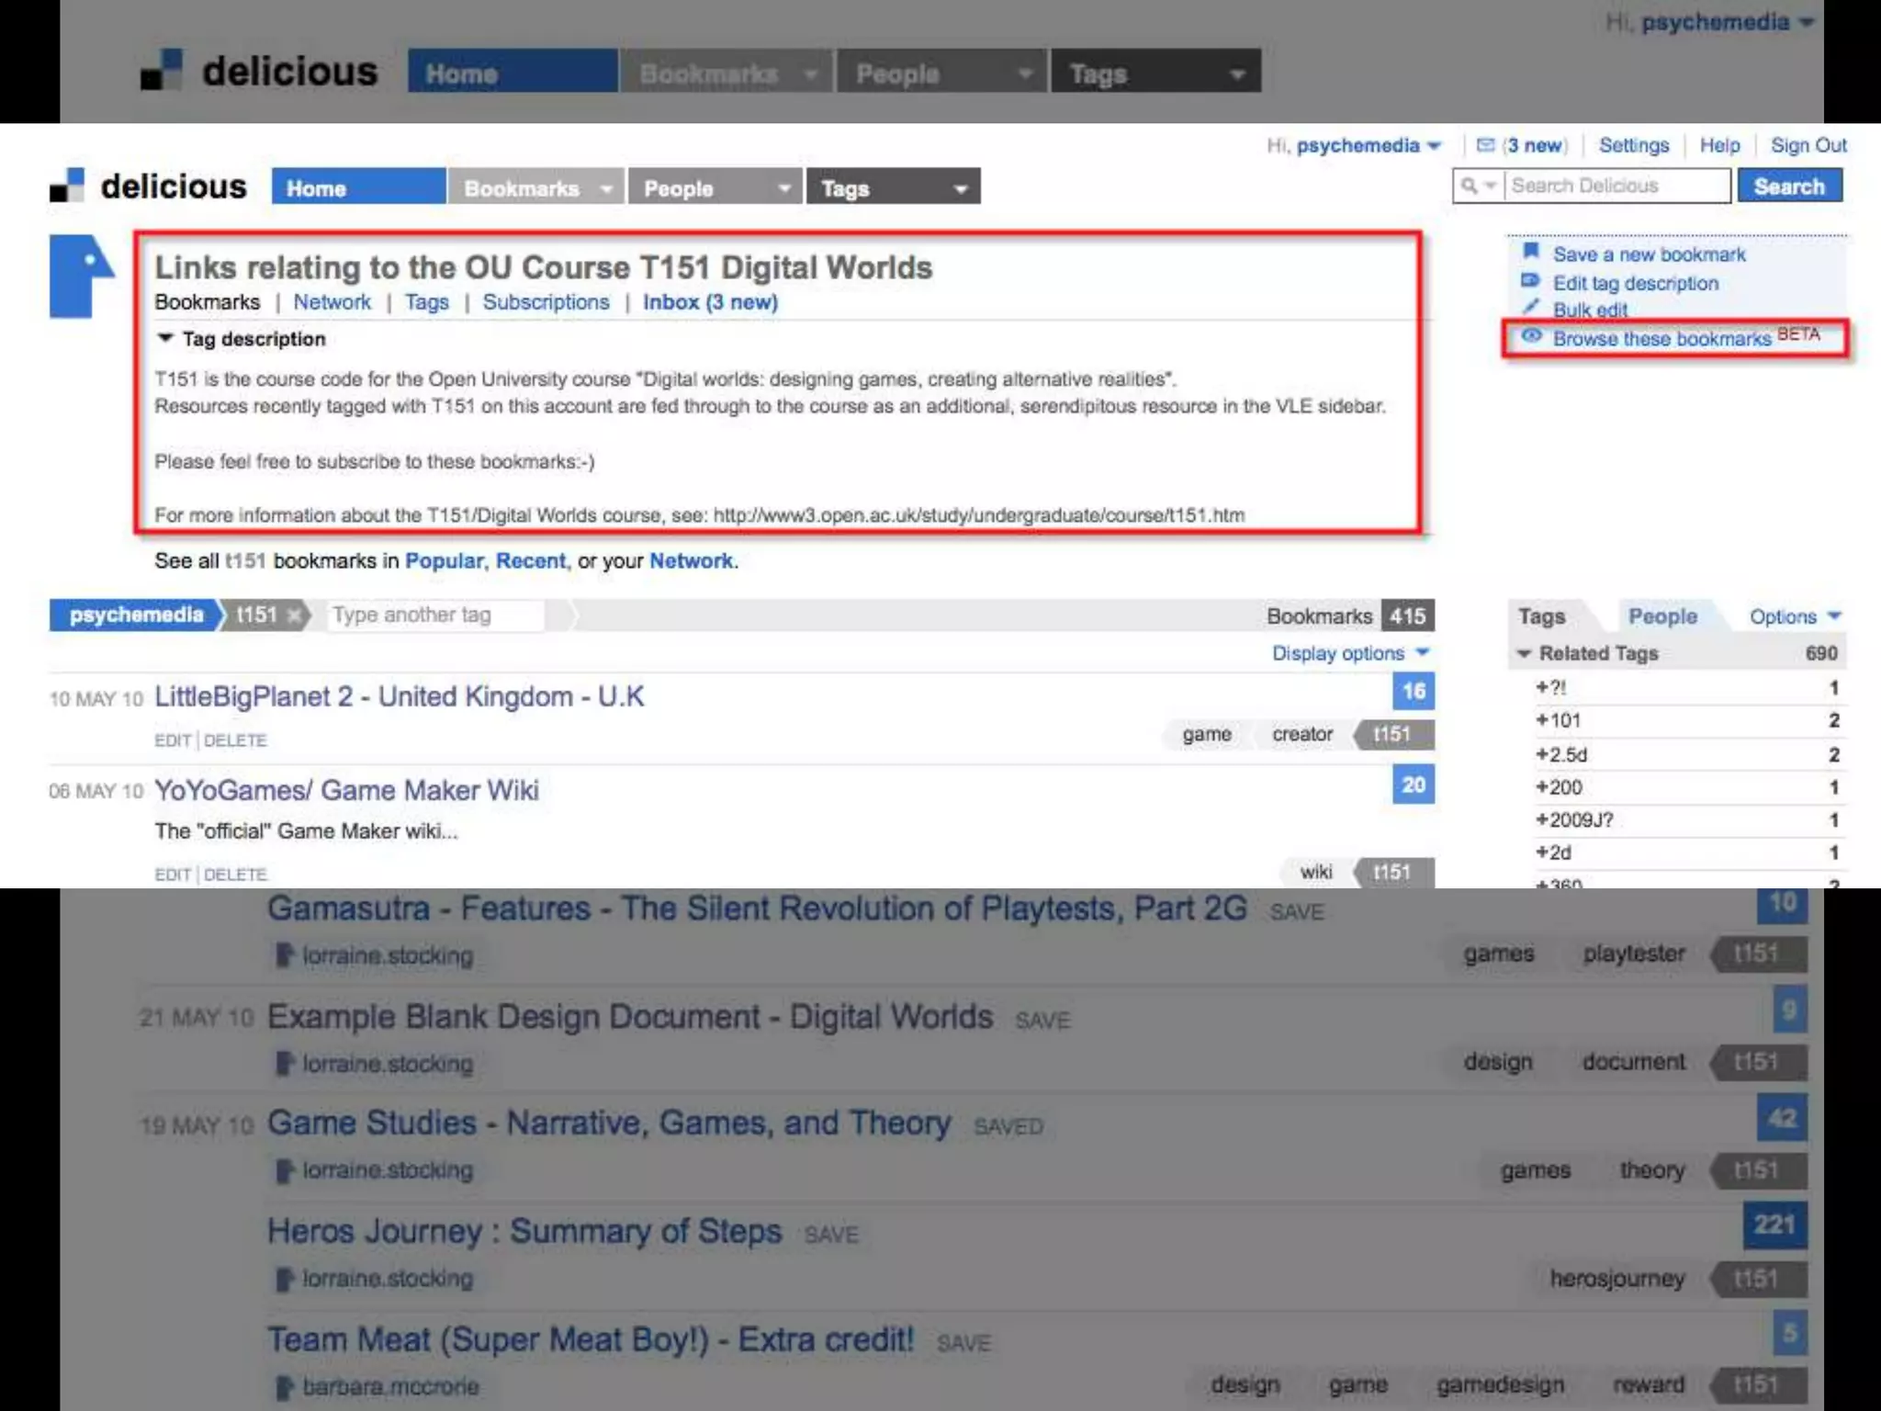The height and width of the screenshot is (1411, 1881).
Task: Click the Edit tag description icon
Action: pyautogui.click(x=1530, y=281)
